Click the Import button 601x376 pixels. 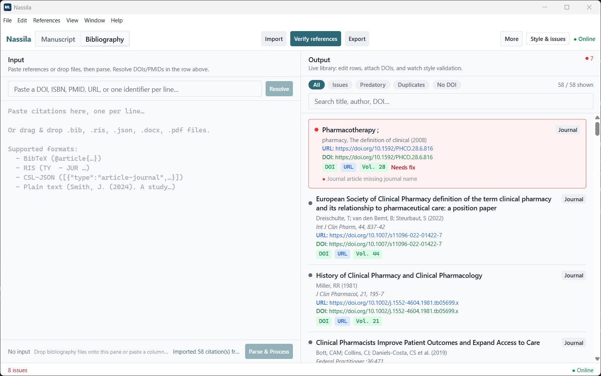(274, 39)
